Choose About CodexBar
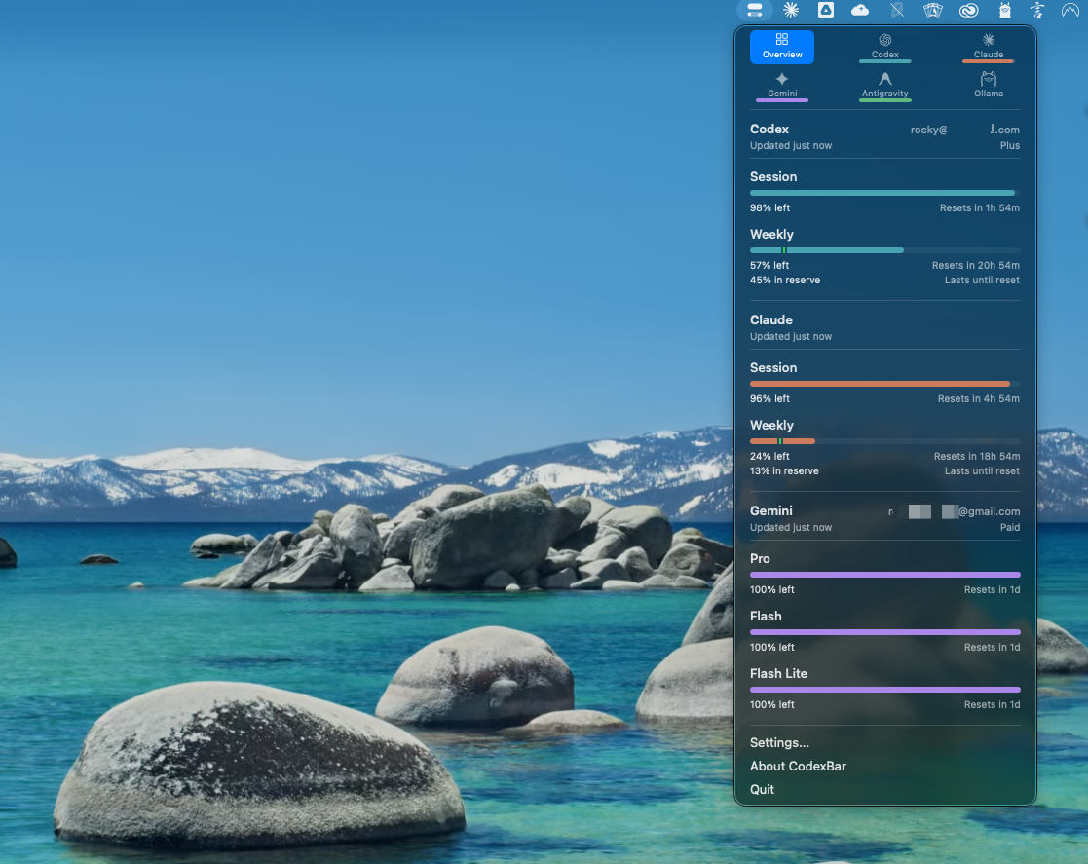Screen dimensions: 1088x864 tap(798, 767)
